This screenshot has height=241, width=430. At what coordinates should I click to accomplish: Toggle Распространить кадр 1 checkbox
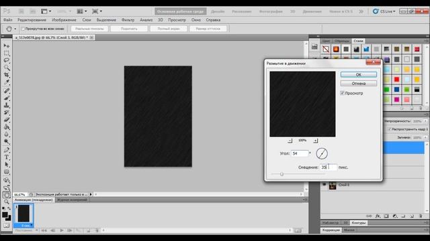click(x=390, y=129)
